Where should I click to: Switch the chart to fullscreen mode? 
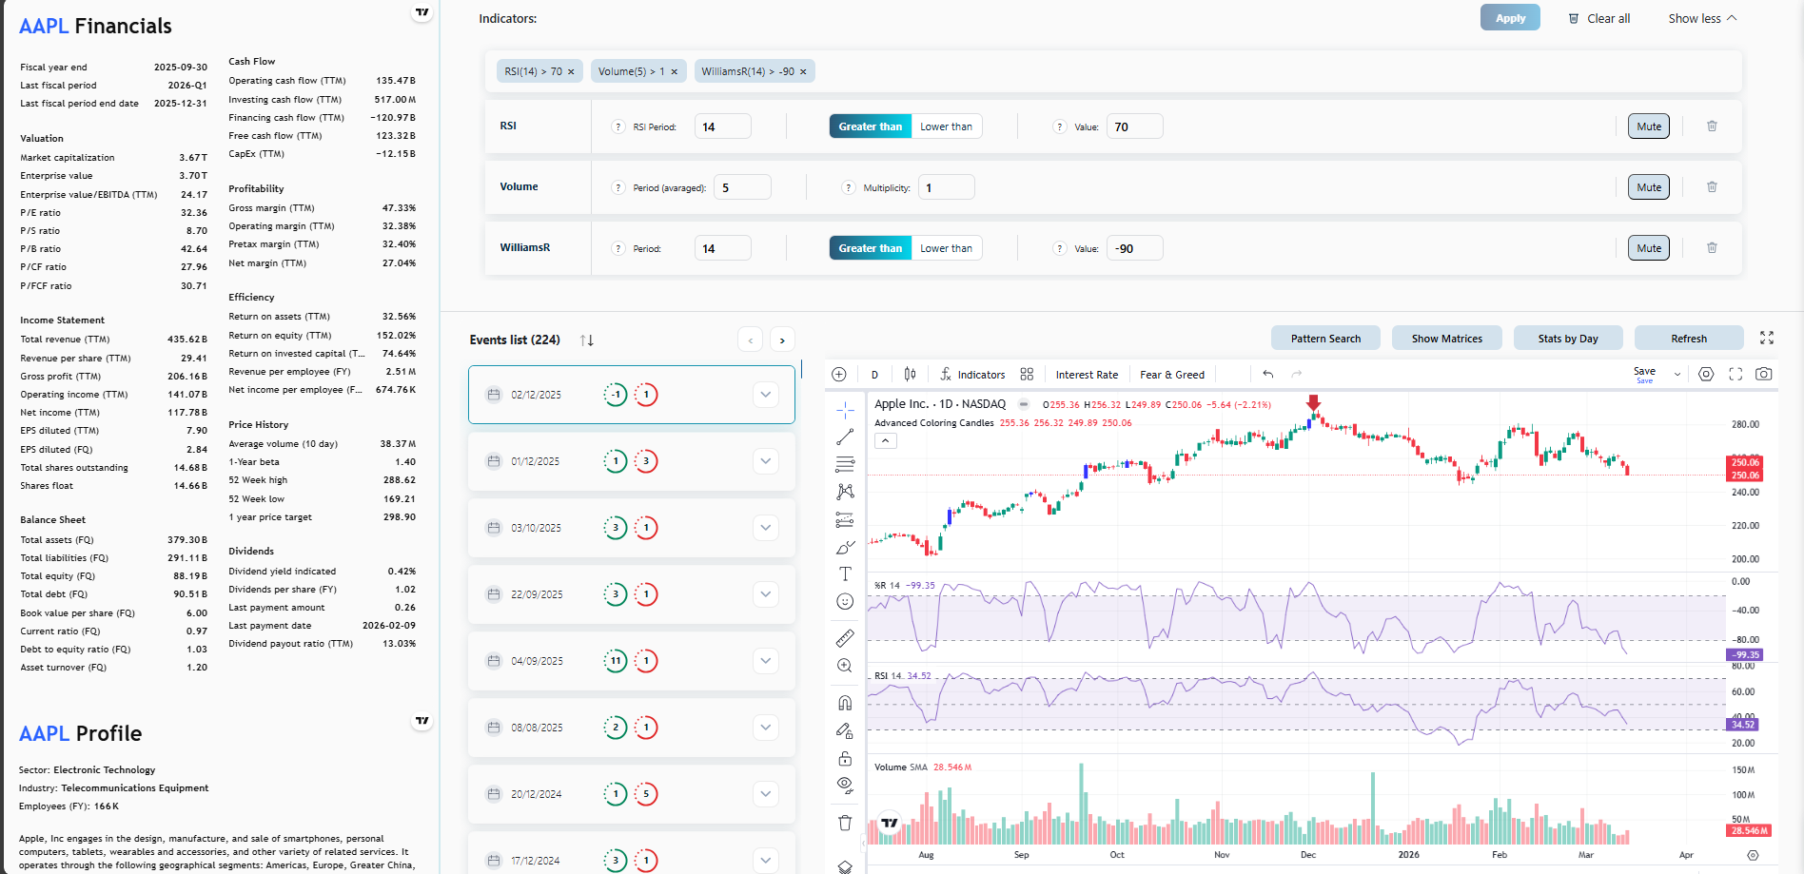tap(1735, 375)
